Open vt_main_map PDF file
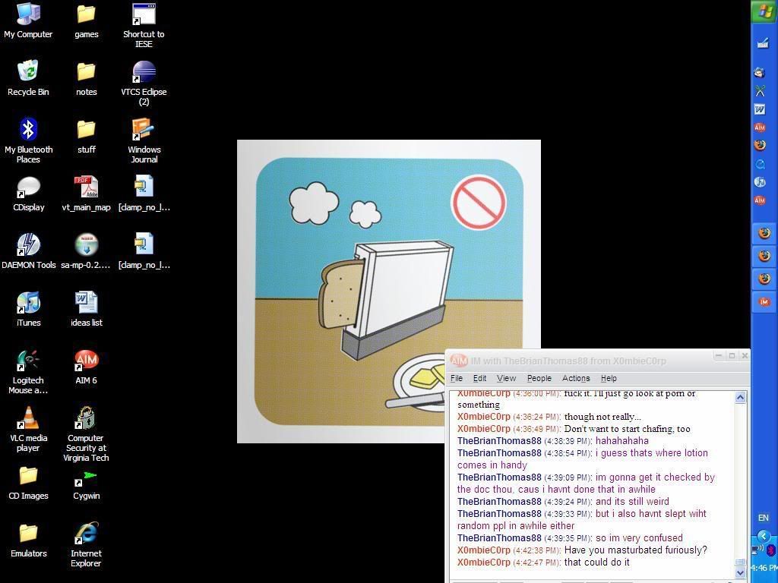The height and width of the screenshot is (583, 778). [x=87, y=194]
